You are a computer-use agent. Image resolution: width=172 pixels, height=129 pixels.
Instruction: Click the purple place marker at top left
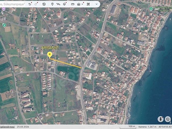point(3,9)
